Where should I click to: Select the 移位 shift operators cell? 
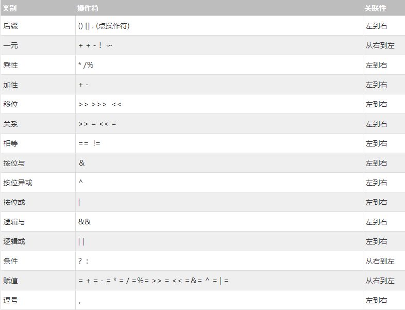click(x=219, y=104)
